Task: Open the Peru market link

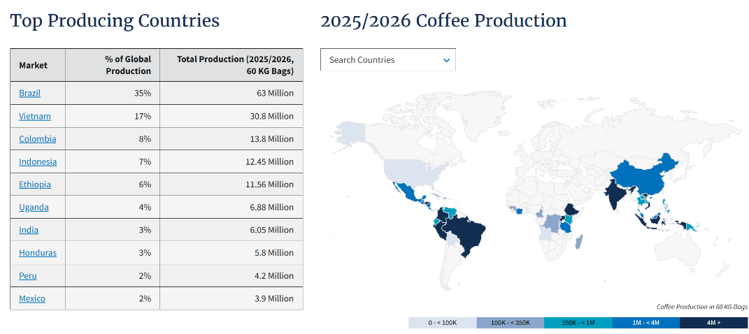Action: pyautogui.click(x=28, y=276)
